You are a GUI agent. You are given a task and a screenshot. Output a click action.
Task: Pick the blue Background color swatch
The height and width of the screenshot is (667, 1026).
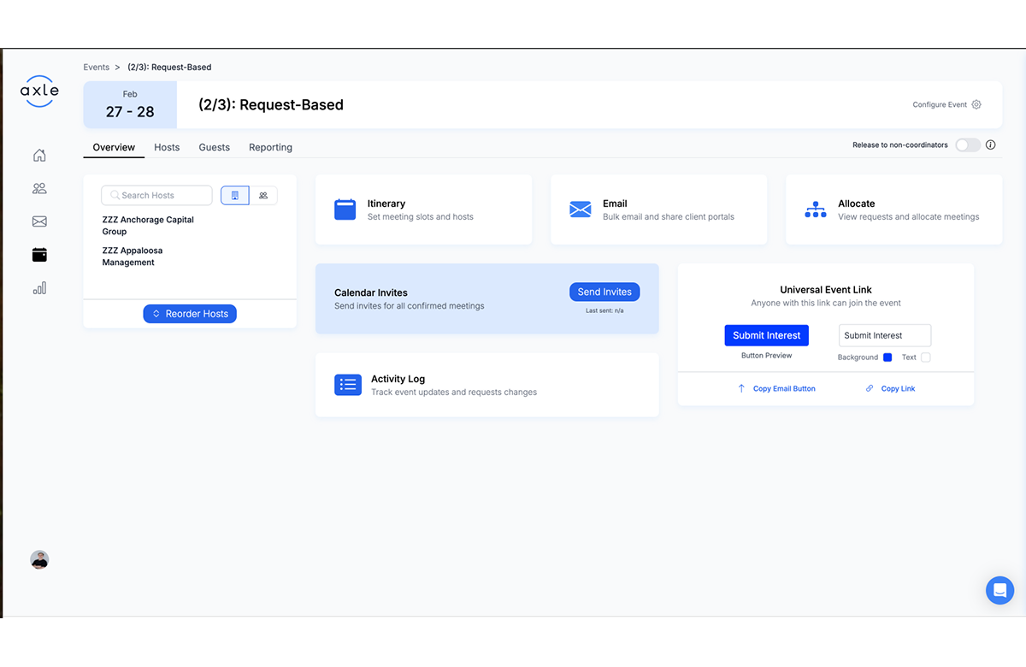887,357
